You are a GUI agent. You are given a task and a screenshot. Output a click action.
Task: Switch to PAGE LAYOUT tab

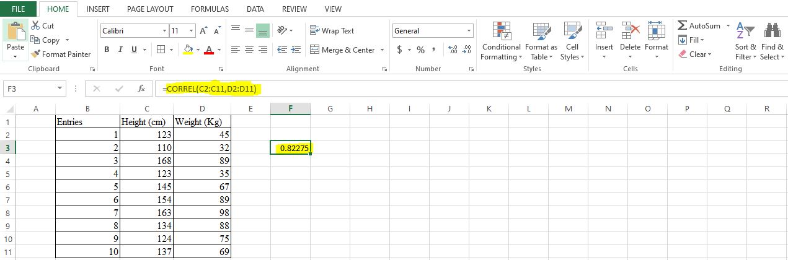pos(150,9)
